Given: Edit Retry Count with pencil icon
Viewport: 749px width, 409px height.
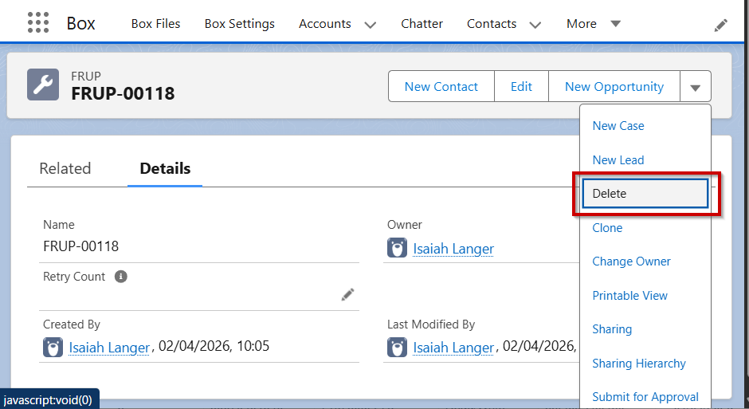Looking at the screenshot, I should [x=347, y=295].
